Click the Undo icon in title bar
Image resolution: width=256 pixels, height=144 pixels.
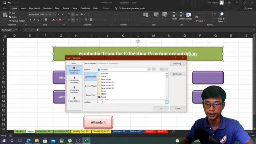point(10,3)
